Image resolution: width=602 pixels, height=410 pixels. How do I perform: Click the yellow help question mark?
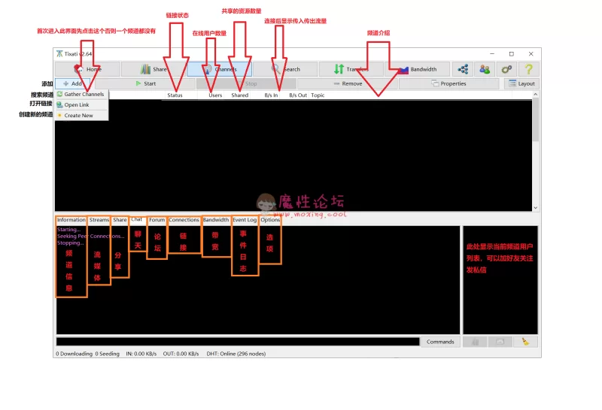tap(529, 69)
